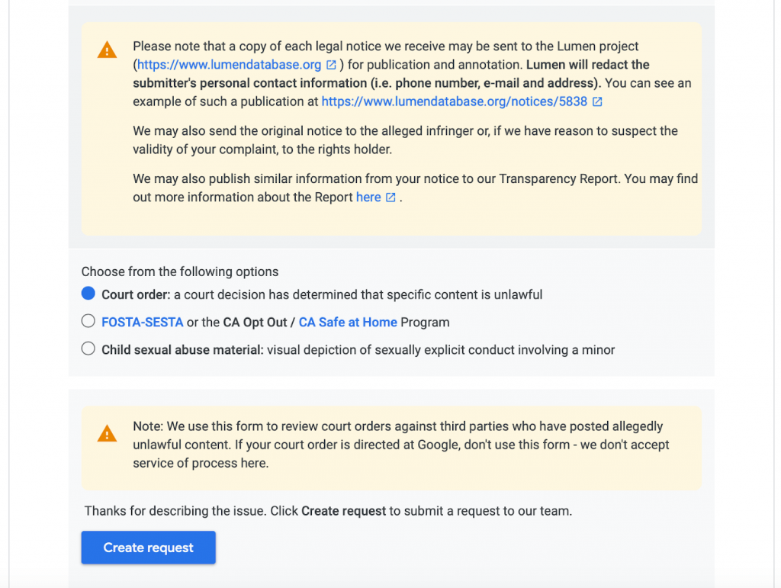The height and width of the screenshot is (588, 781).
Task: Click the Choose from the following options heading
Action: 180,272
